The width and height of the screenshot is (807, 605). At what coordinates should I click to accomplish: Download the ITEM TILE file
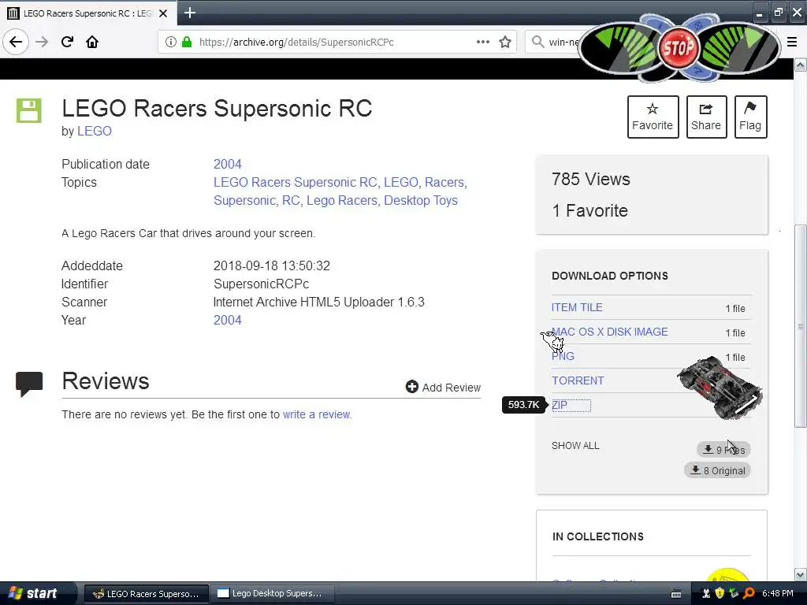[x=577, y=307]
